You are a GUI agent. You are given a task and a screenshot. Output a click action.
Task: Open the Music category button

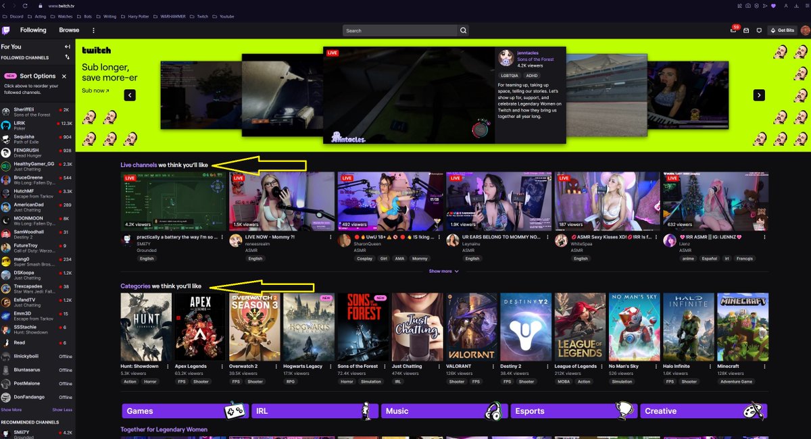point(444,411)
